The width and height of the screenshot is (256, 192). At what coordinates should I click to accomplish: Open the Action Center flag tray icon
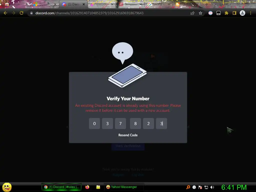[x=200, y=187]
